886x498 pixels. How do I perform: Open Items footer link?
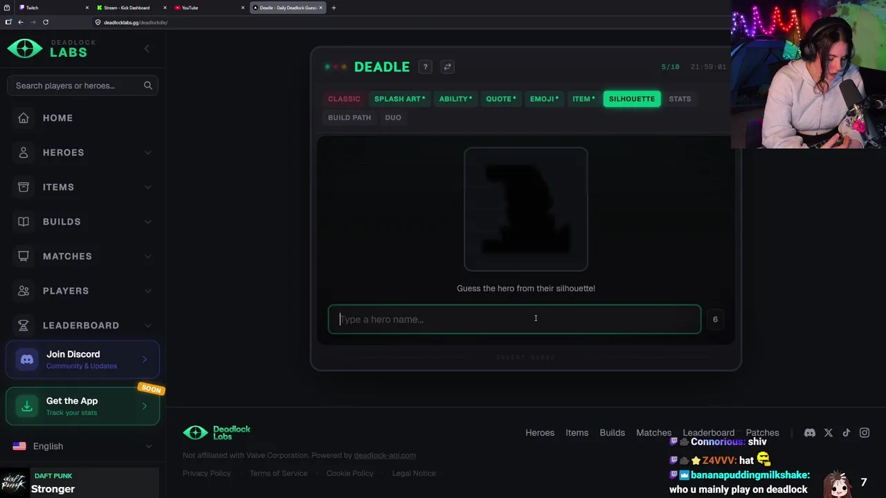577,433
